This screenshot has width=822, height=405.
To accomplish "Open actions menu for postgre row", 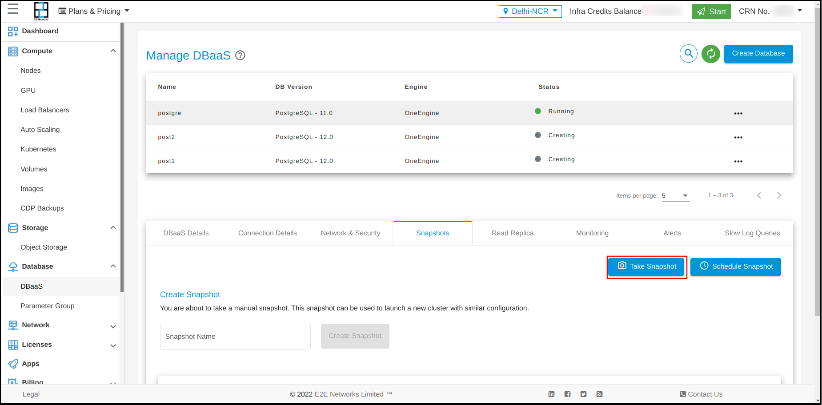I will 738,113.
